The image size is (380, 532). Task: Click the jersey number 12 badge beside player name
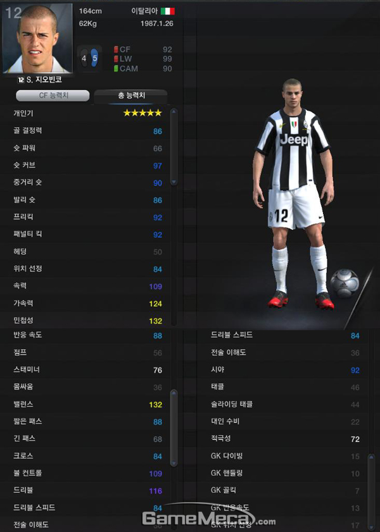tap(21, 80)
